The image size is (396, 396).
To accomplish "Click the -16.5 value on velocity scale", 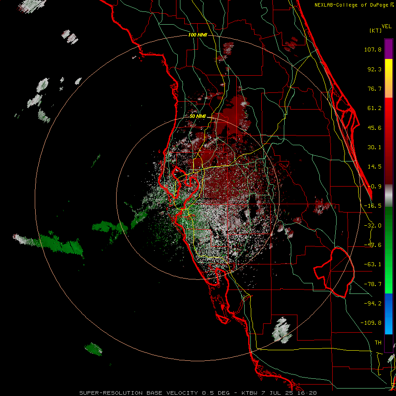I will (x=373, y=206).
